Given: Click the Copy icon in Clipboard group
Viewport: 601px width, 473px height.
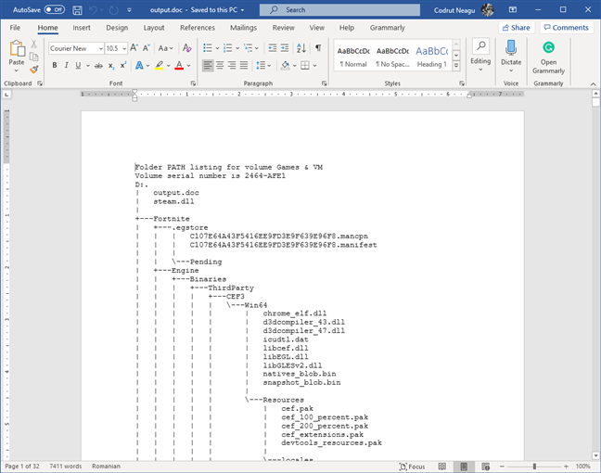Looking at the screenshot, I should [33, 57].
